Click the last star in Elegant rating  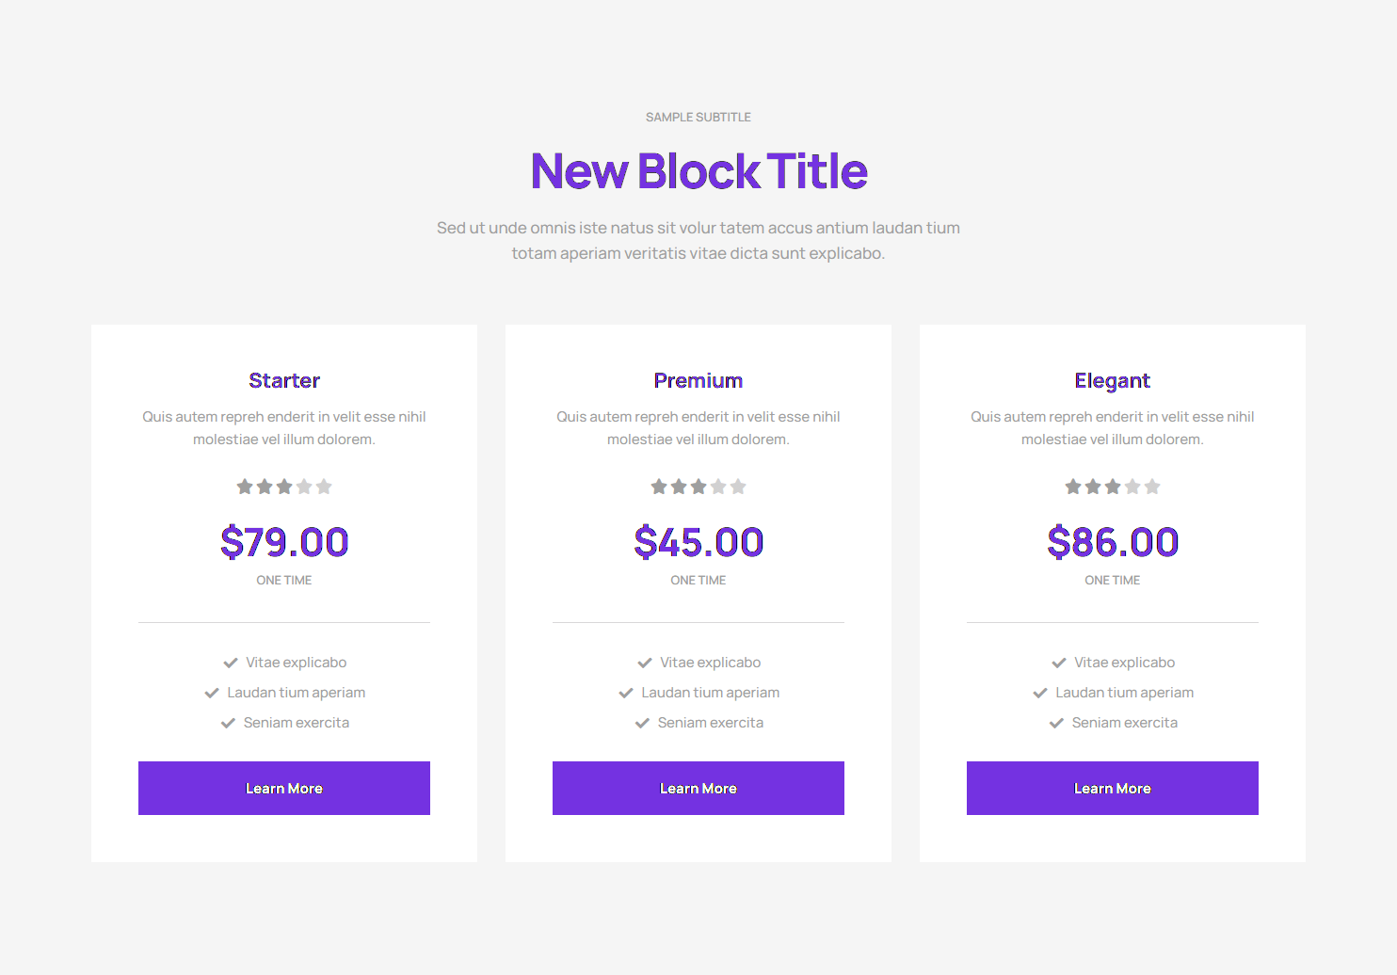tap(1152, 487)
